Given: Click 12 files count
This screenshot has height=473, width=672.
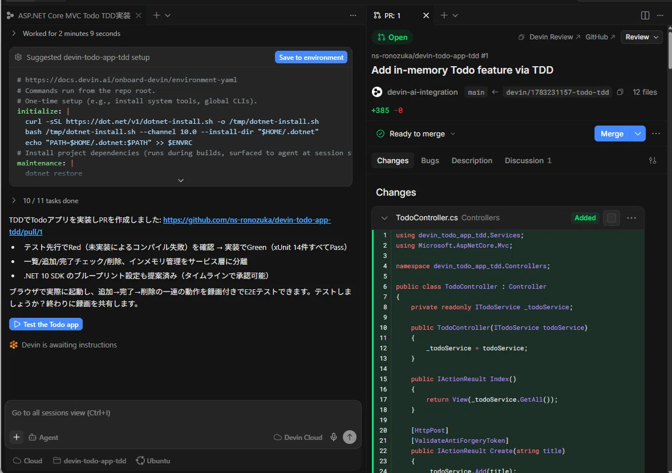Looking at the screenshot, I should click(x=645, y=92).
